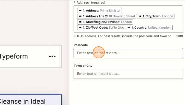Select the 'Address line 2: 10 Downing Street' pill
Viewport: 185px width, 105px height.
(107, 16)
